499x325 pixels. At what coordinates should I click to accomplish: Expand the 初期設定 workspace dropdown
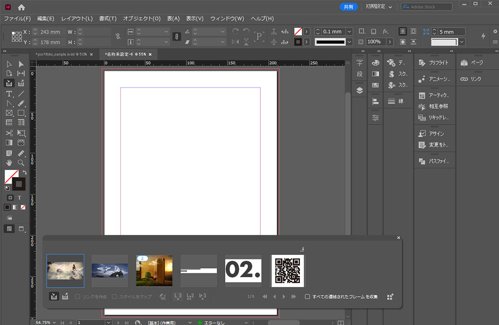point(390,7)
